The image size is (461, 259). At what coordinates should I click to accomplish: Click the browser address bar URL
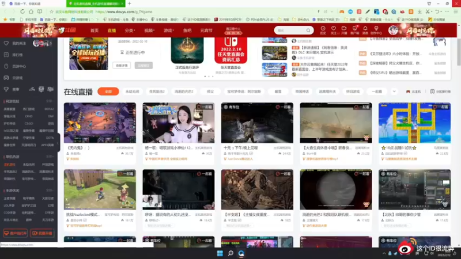(x=124, y=12)
